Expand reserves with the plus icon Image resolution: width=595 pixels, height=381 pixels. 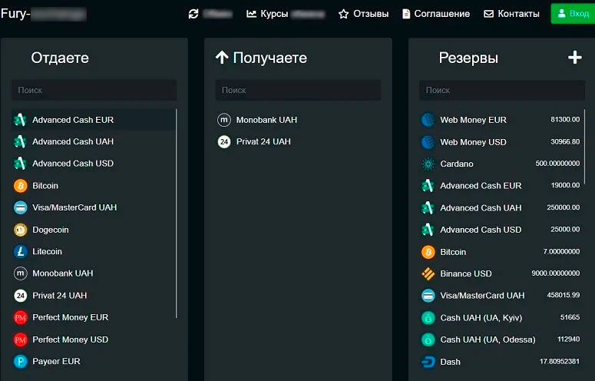[x=574, y=58]
